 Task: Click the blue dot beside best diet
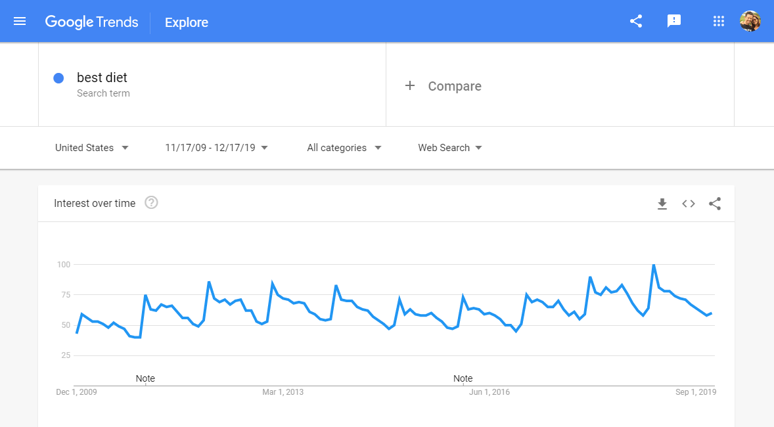point(58,78)
